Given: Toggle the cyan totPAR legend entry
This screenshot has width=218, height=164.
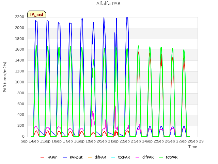Looking at the screenshot, I should click(x=121, y=157).
